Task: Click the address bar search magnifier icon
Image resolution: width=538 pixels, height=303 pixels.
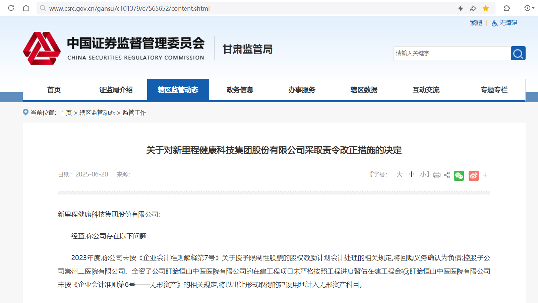Action: coord(43,8)
